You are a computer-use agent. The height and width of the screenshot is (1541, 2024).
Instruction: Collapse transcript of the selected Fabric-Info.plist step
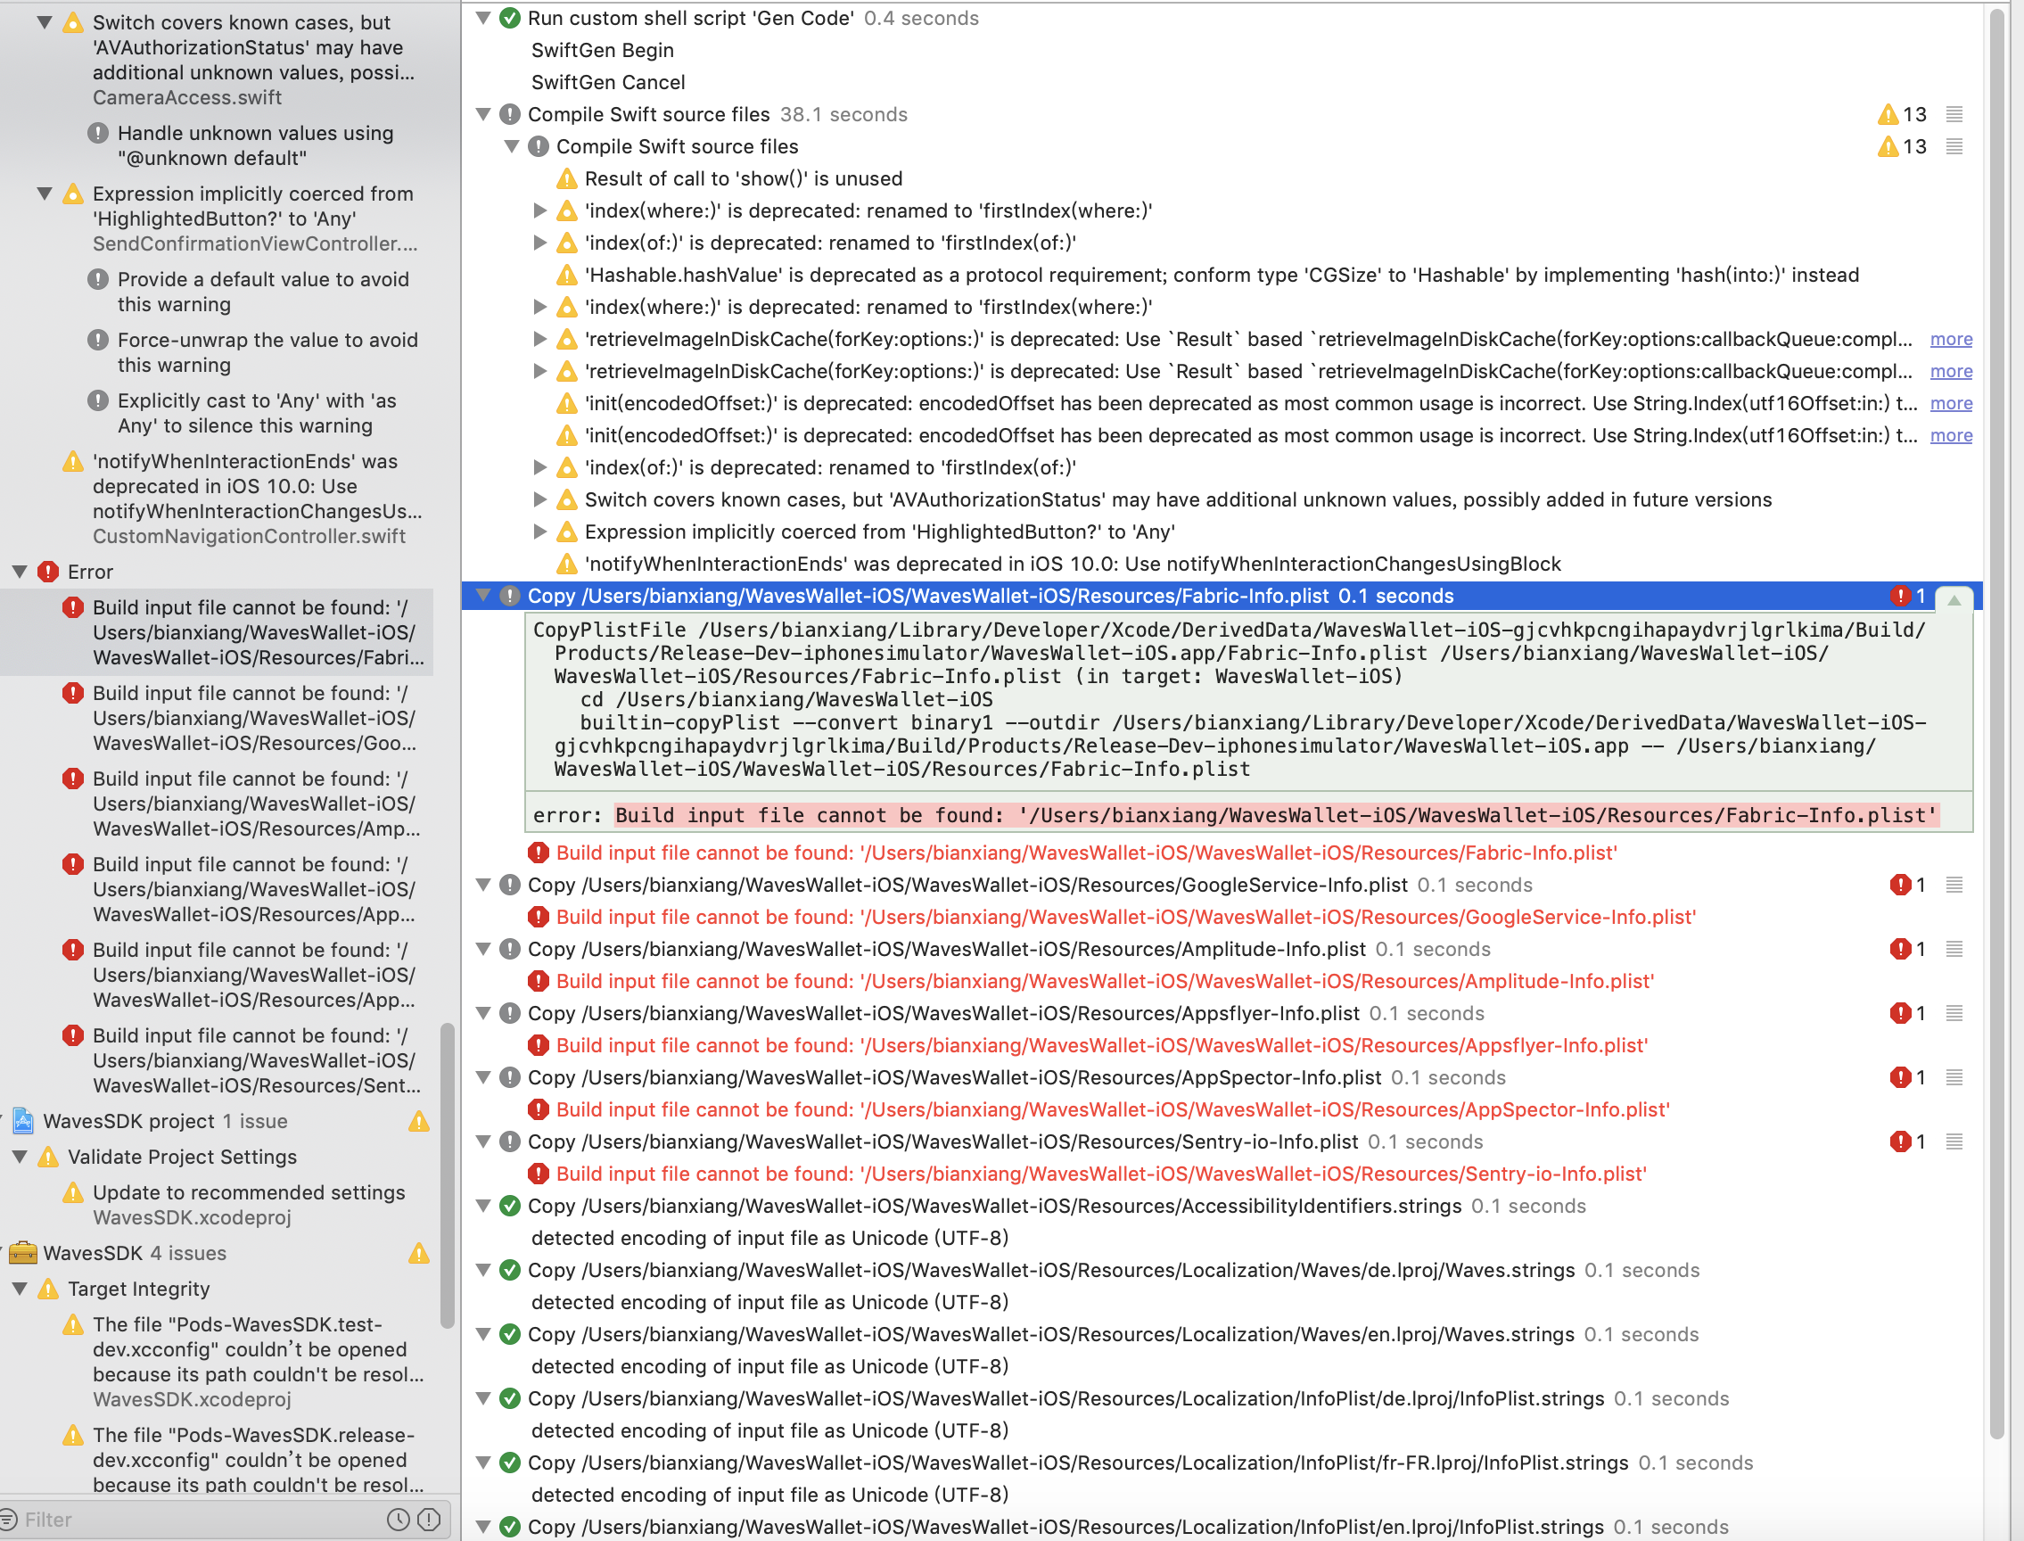[x=1954, y=600]
